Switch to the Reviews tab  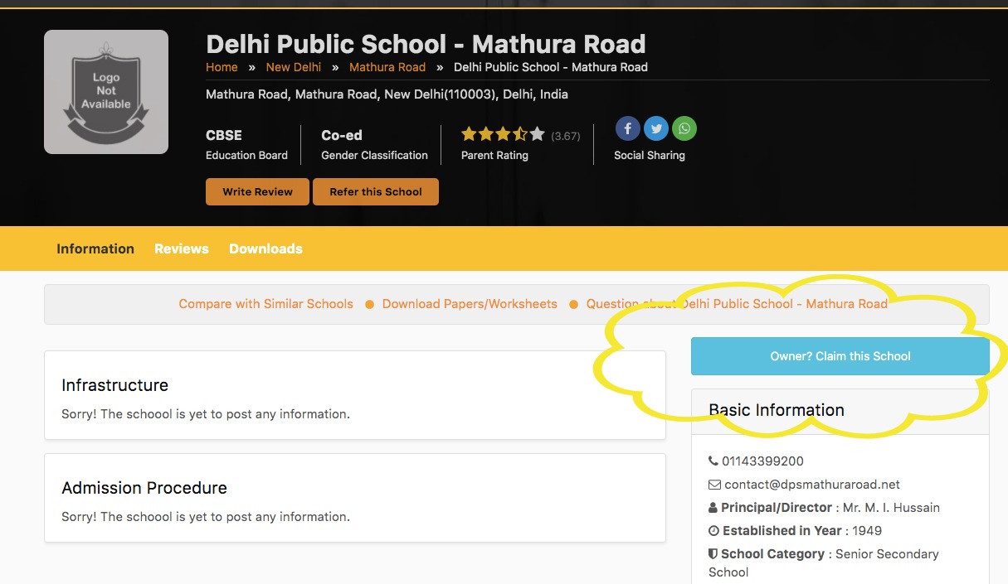182,249
